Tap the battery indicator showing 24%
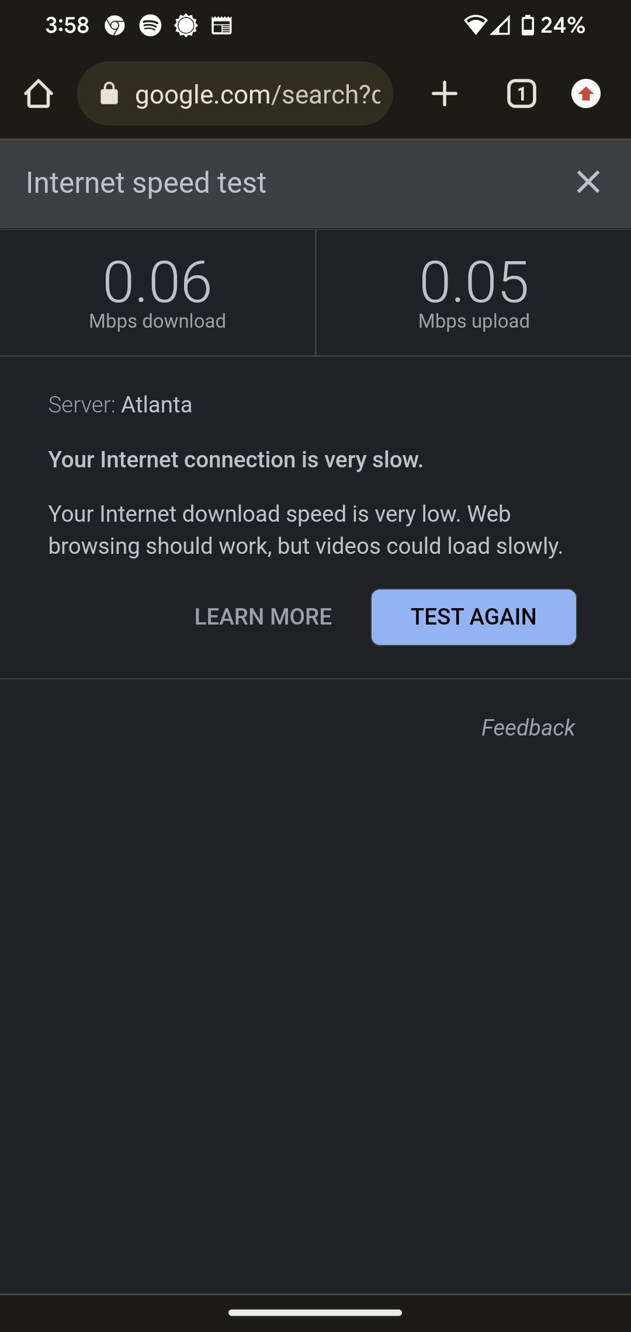This screenshot has width=631, height=1332. tap(553, 25)
